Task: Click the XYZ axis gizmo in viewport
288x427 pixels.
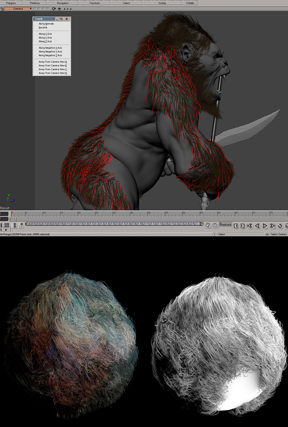Action: click(11, 198)
